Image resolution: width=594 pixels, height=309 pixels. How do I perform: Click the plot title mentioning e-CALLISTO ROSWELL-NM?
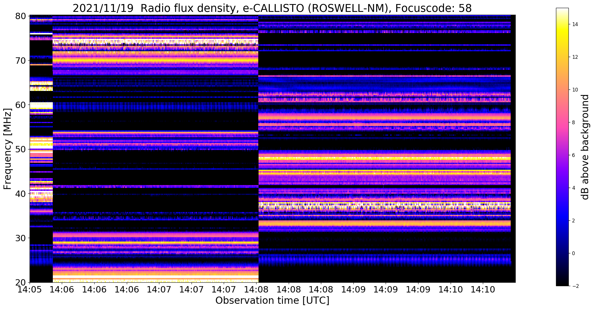[272, 8]
